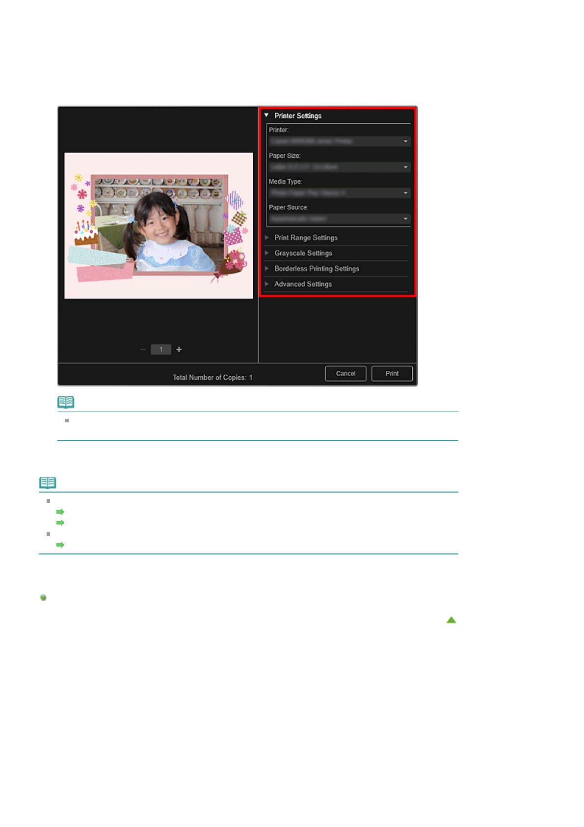Click the Media Type label

[x=286, y=182]
